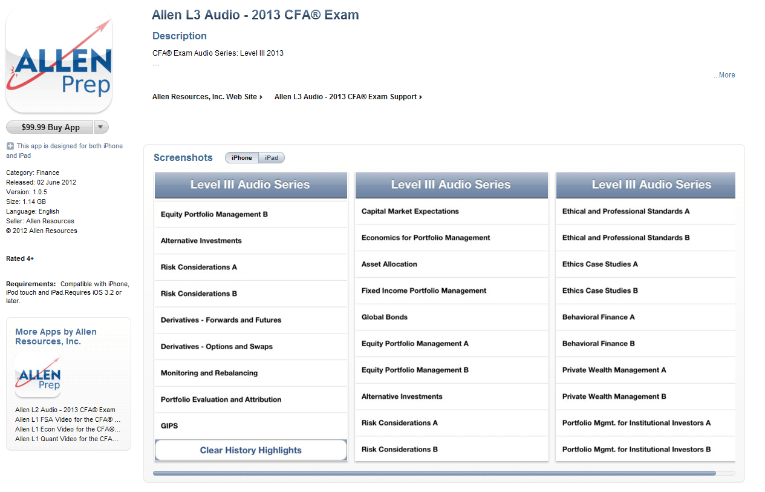765x492 pixels.
Task: Open Allen L1 Quant Video app link
Action: pos(67,439)
